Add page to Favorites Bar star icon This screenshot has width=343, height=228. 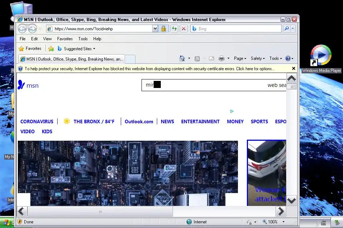pos(51,49)
